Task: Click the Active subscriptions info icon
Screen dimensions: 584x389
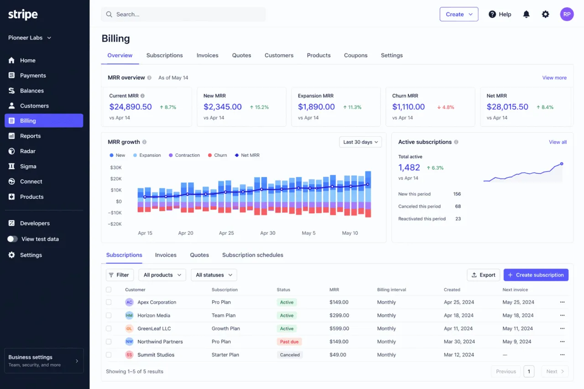Action: pos(456,142)
